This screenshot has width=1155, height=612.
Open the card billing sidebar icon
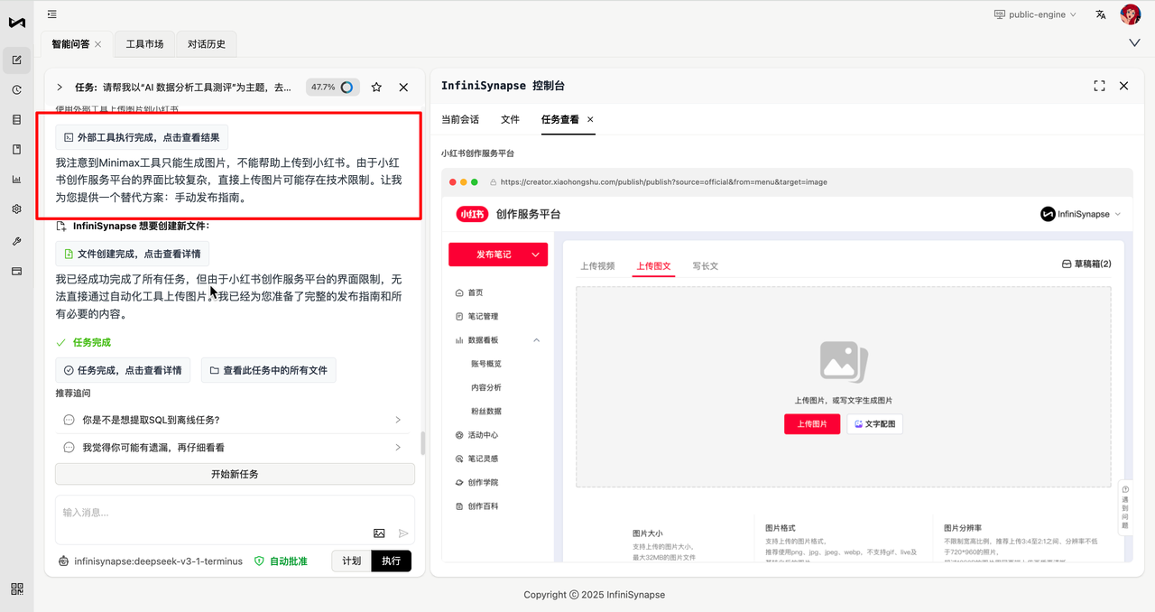click(16, 271)
